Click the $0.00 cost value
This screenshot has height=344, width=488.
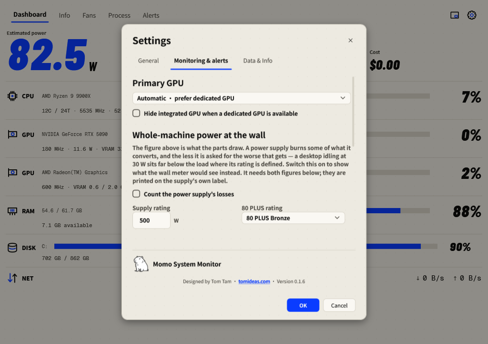click(x=385, y=65)
